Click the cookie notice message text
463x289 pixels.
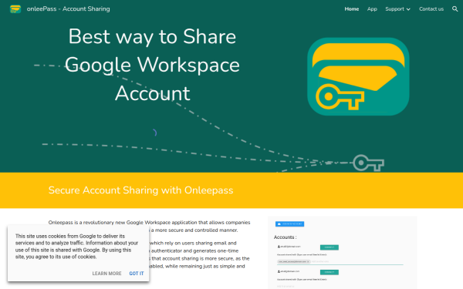tap(76, 247)
